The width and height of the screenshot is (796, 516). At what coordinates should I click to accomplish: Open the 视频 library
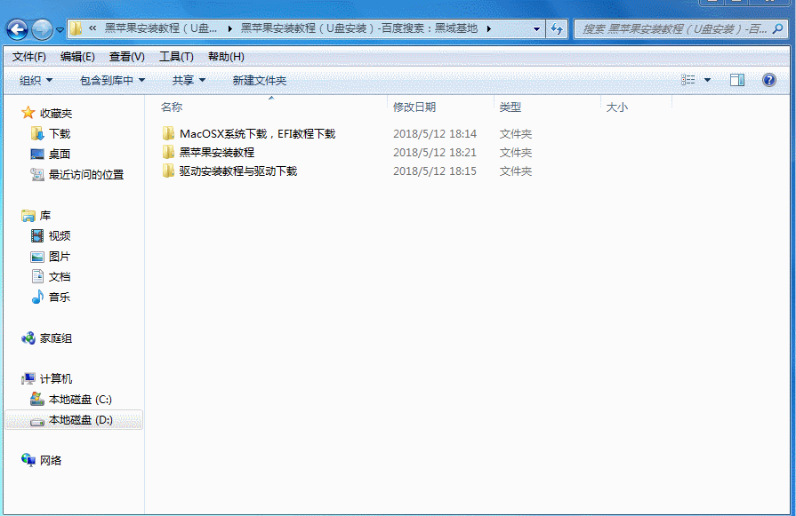click(x=60, y=235)
